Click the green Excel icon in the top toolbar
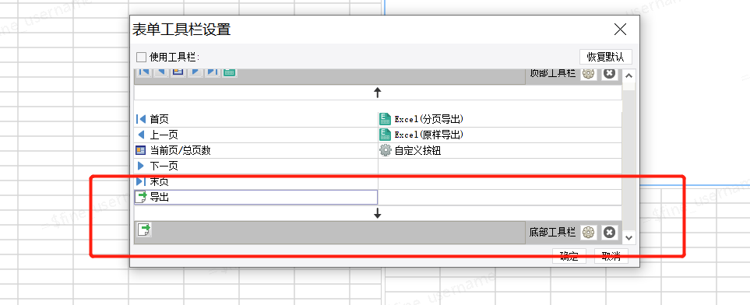This screenshot has height=305, width=750. pyautogui.click(x=230, y=72)
